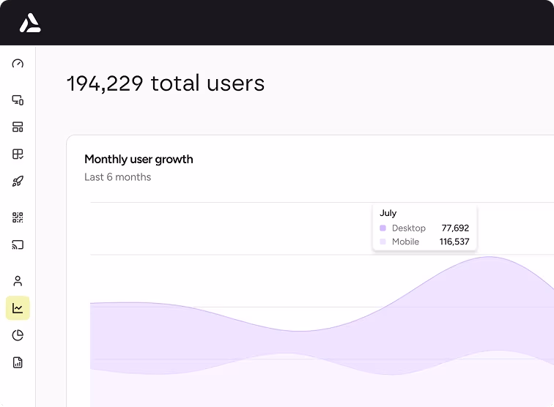Click the screen cast icon
The width and height of the screenshot is (554, 407).
[x=18, y=244]
